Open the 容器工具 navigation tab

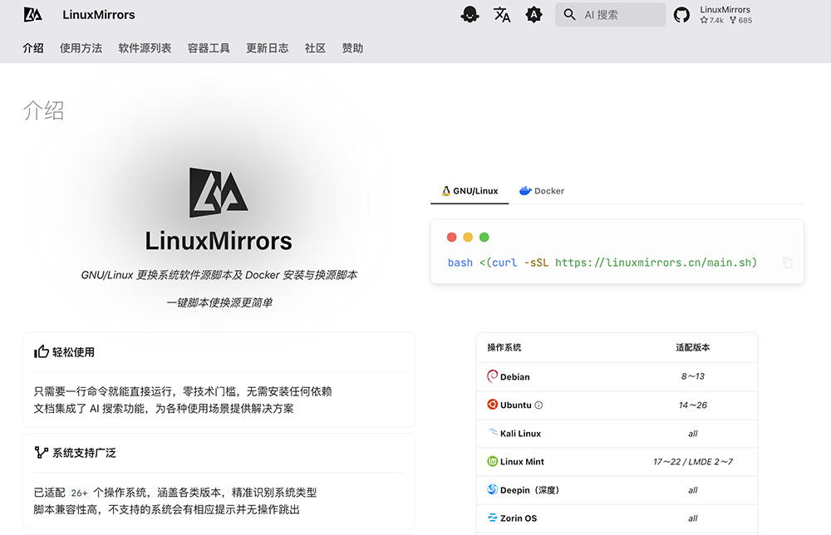pos(209,48)
